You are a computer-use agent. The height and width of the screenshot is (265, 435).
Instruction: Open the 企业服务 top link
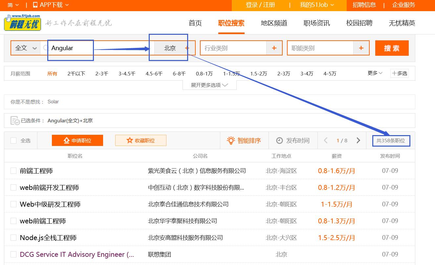pyautogui.click(x=404, y=5)
